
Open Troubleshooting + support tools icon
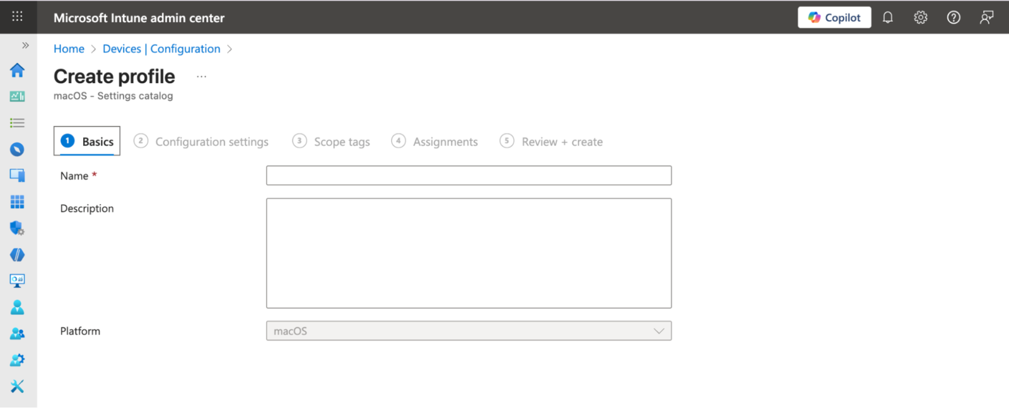pyautogui.click(x=18, y=386)
